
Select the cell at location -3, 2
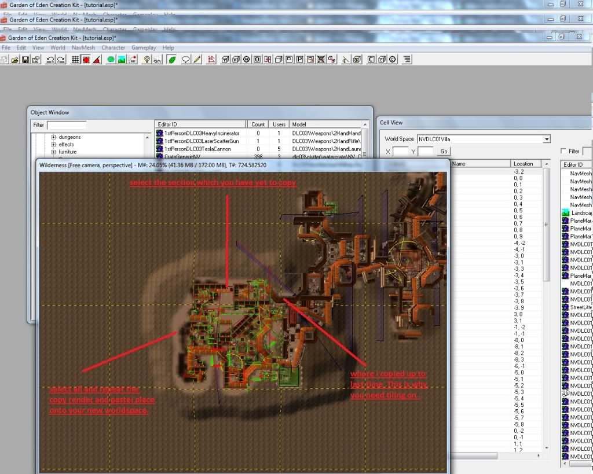[x=496, y=172]
